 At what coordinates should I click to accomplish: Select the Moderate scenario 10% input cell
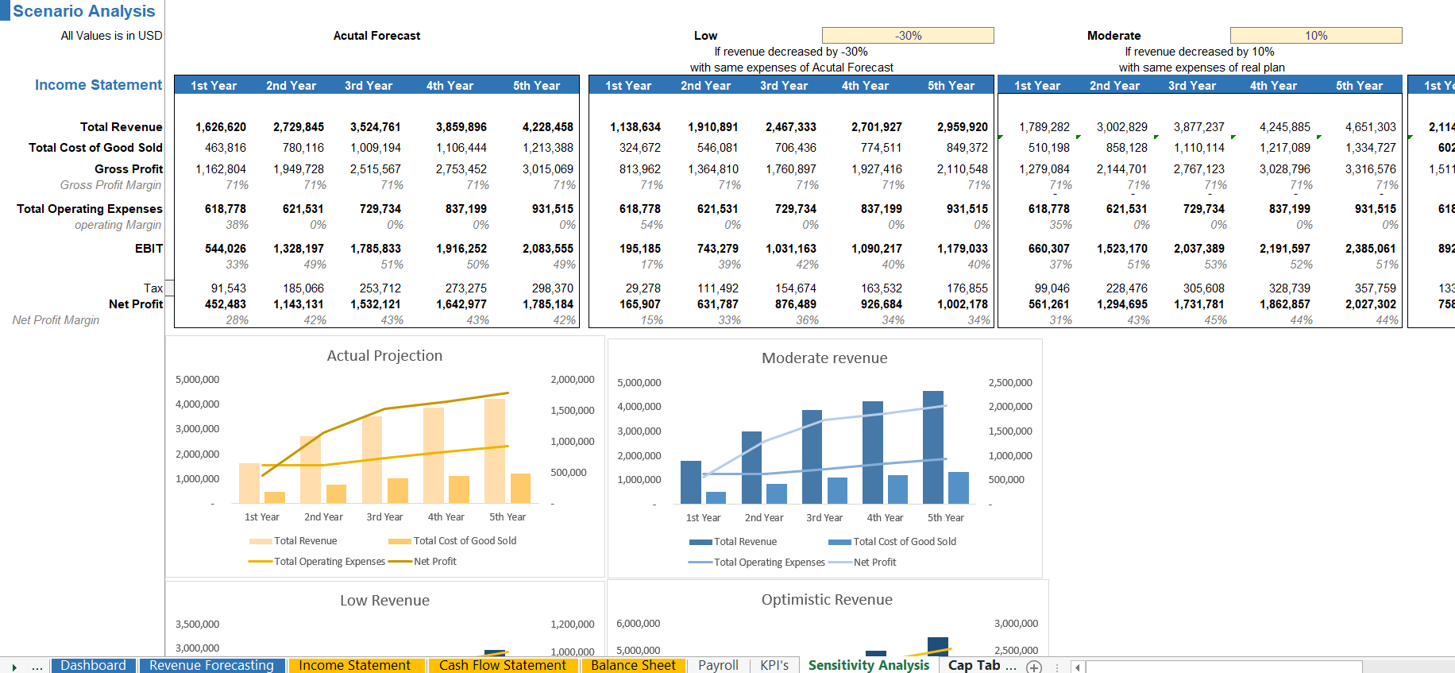point(1315,36)
